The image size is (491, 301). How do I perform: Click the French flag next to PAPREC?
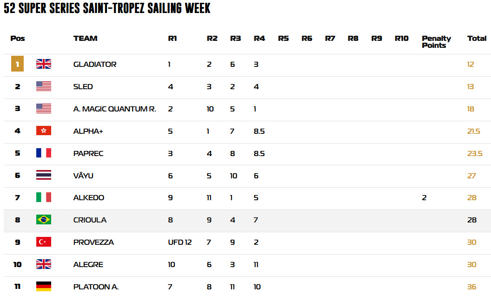coord(44,153)
